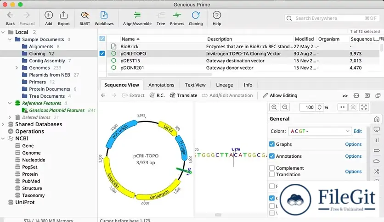Open the restriction scissors side icon

point(377,171)
